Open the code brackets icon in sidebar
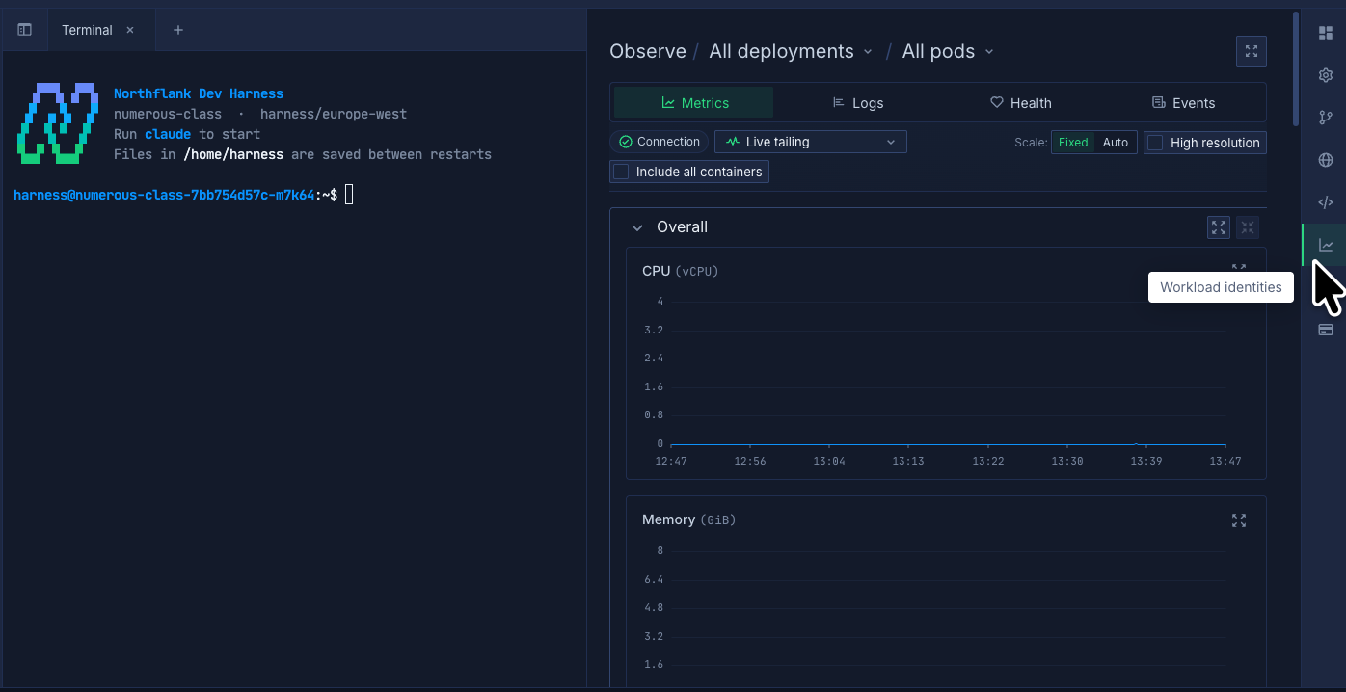1346x692 pixels. (1326, 202)
